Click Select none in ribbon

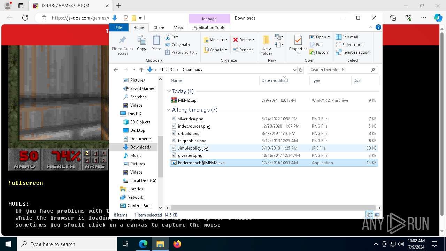349,45
